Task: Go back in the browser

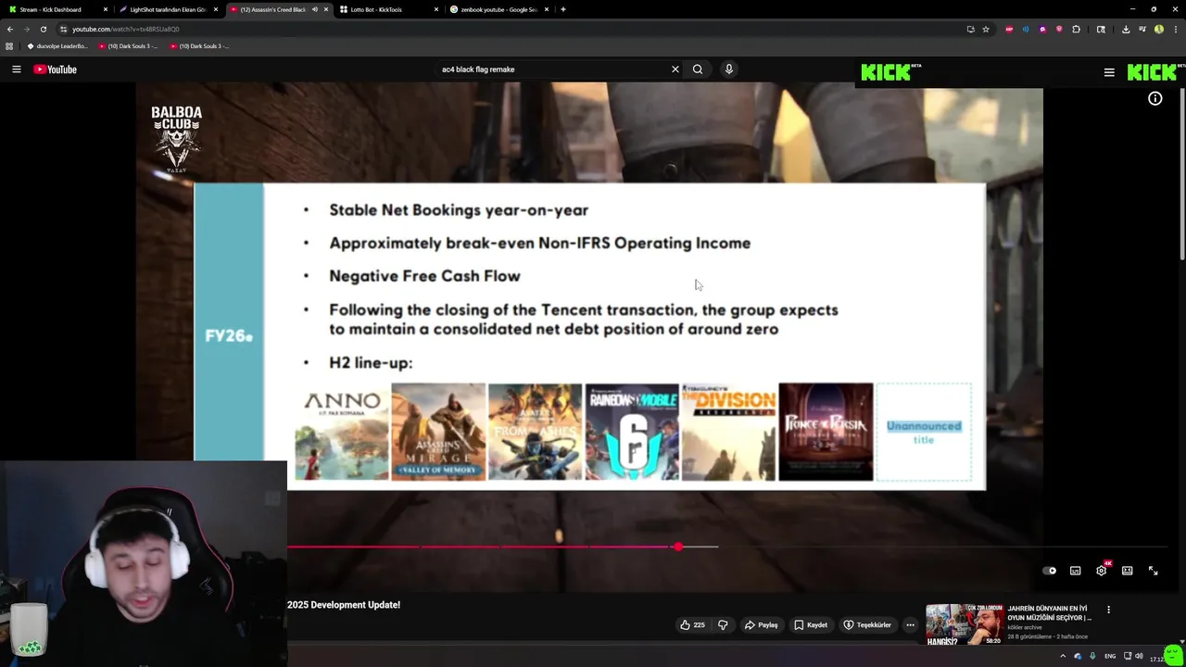Action: click(x=10, y=29)
